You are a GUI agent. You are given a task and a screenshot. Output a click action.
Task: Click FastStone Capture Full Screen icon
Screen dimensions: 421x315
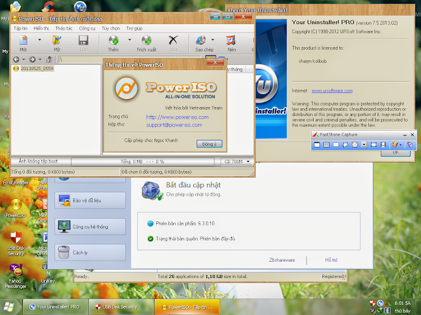[x=355, y=145]
